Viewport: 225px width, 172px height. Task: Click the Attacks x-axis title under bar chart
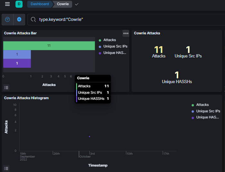49,85
